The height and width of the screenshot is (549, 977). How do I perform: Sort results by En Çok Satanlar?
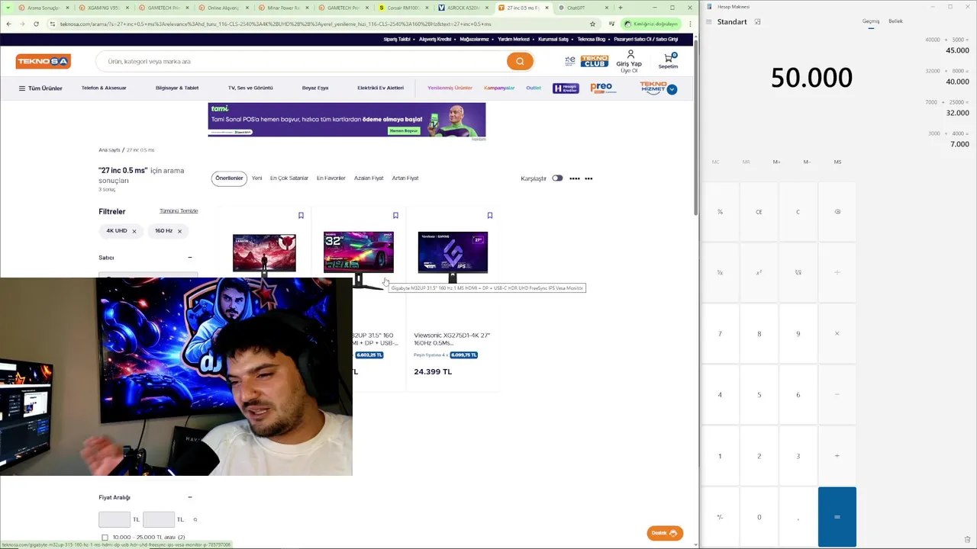pyautogui.click(x=289, y=178)
